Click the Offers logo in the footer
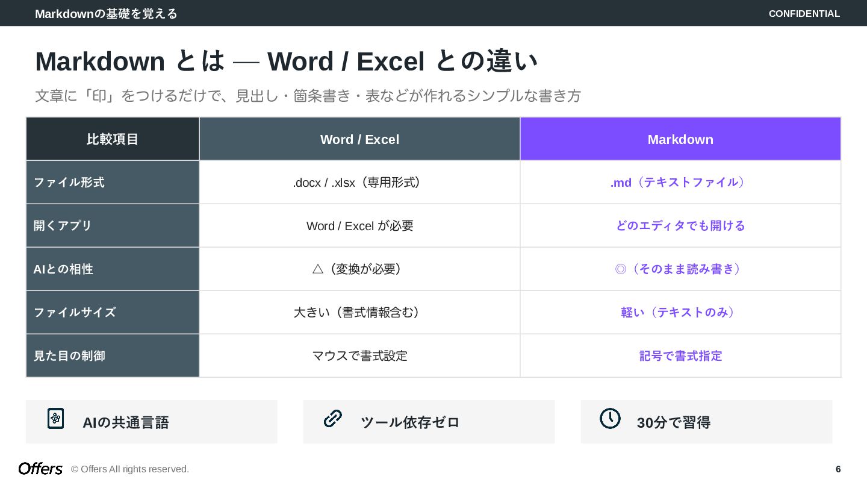Image resolution: width=867 pixels, height=488 pixels. click(x=40, y=469)
